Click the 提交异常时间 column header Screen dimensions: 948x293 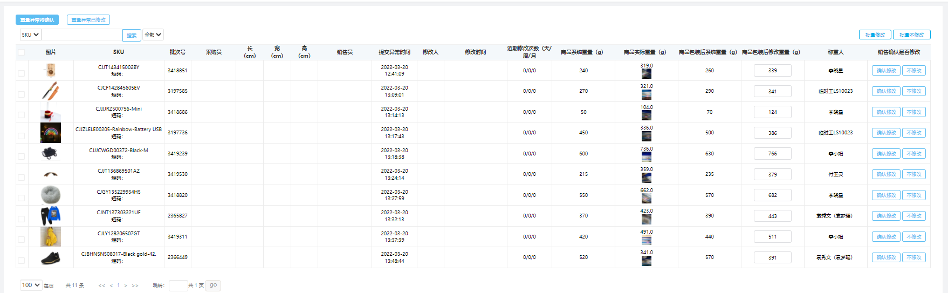[394, 52]
